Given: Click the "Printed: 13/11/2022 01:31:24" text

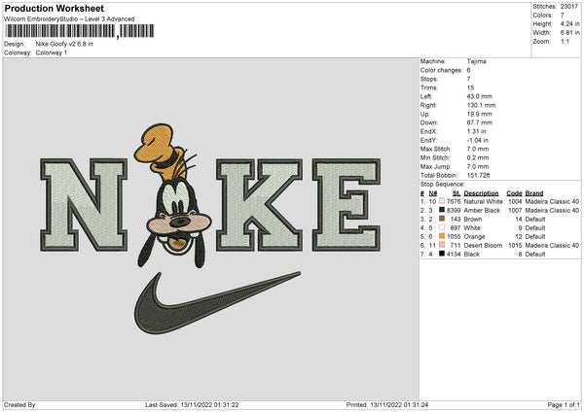Looking at the screenshot, I should click(387, 405).
